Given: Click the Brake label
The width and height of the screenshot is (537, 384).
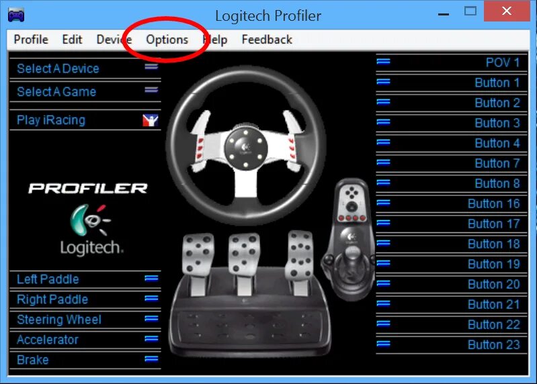Looking at the screenshot, I should tap(33, 360).
